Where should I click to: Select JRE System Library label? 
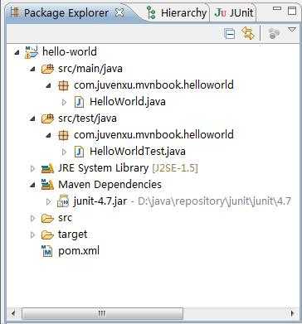pos(103,168)
